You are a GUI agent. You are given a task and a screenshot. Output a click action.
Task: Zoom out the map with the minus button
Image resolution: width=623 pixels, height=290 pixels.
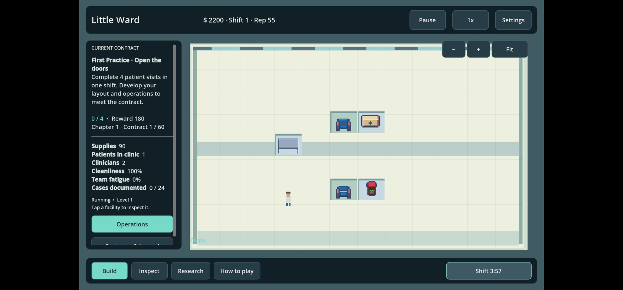pyautogui.click(x=454, y=49)
